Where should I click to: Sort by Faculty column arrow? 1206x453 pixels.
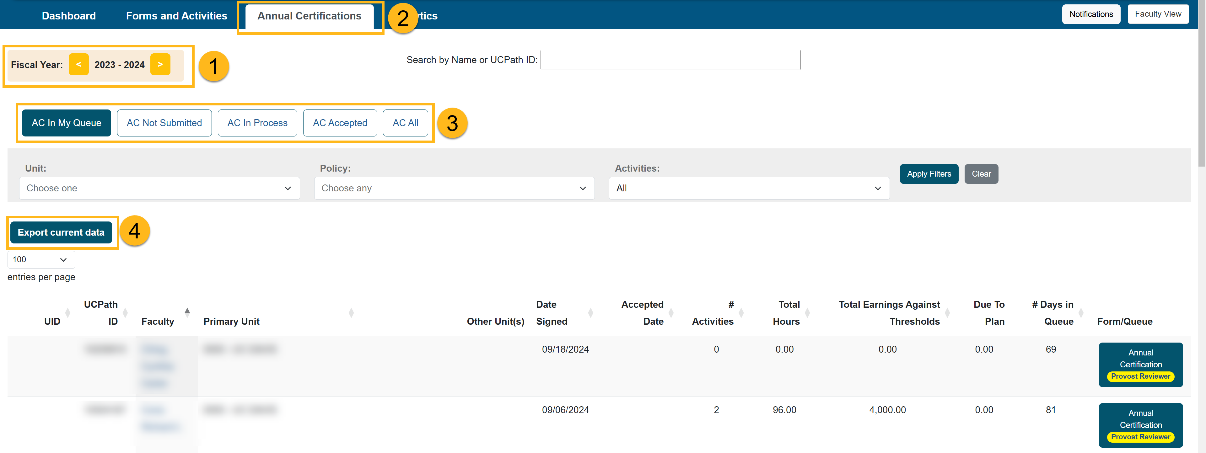point(187,312)
